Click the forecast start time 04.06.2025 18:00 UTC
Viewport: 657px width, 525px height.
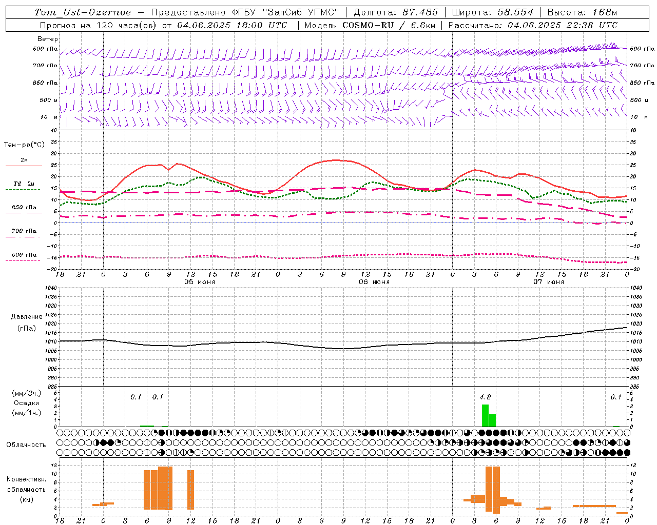231,25
